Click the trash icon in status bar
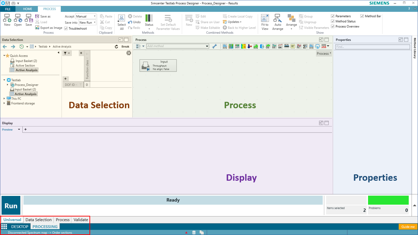The image size is (418, 235). coord(194,232)
